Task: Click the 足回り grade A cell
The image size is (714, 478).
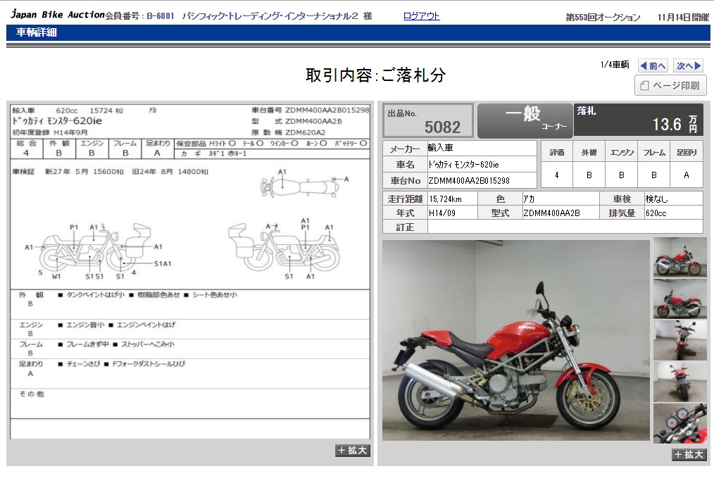Action: tap(687, 175)
